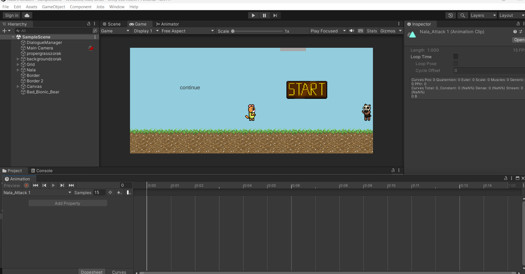Open the cloud services icon
Image resolution: width=525 pixels, height=274 pixels.
point(27,15)
